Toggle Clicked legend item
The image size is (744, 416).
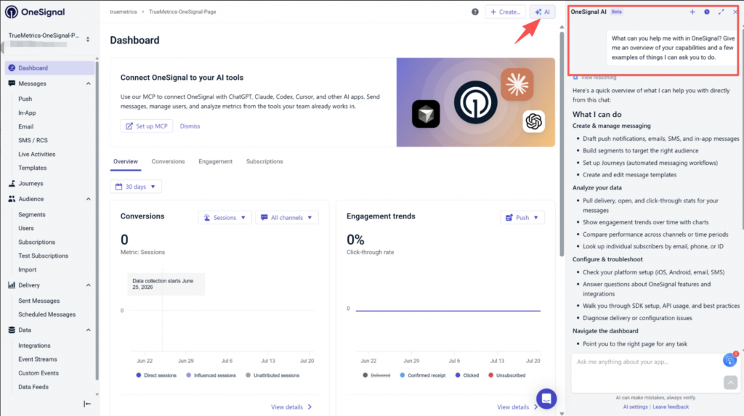(467, 375)
